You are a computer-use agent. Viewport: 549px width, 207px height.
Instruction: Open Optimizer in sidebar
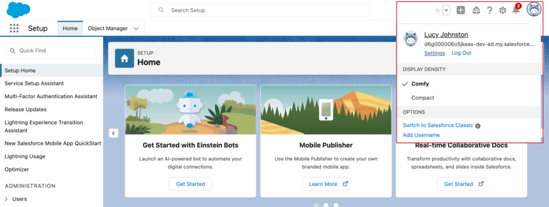[17, 169]
